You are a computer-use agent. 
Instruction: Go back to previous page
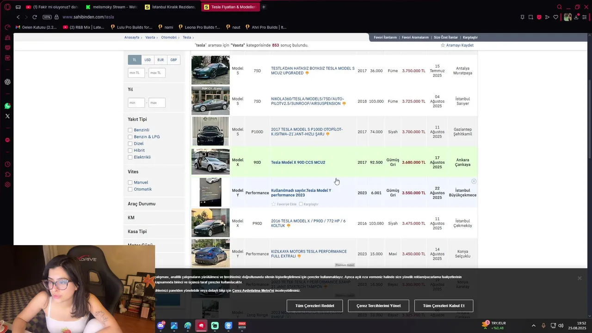(18, 17)
